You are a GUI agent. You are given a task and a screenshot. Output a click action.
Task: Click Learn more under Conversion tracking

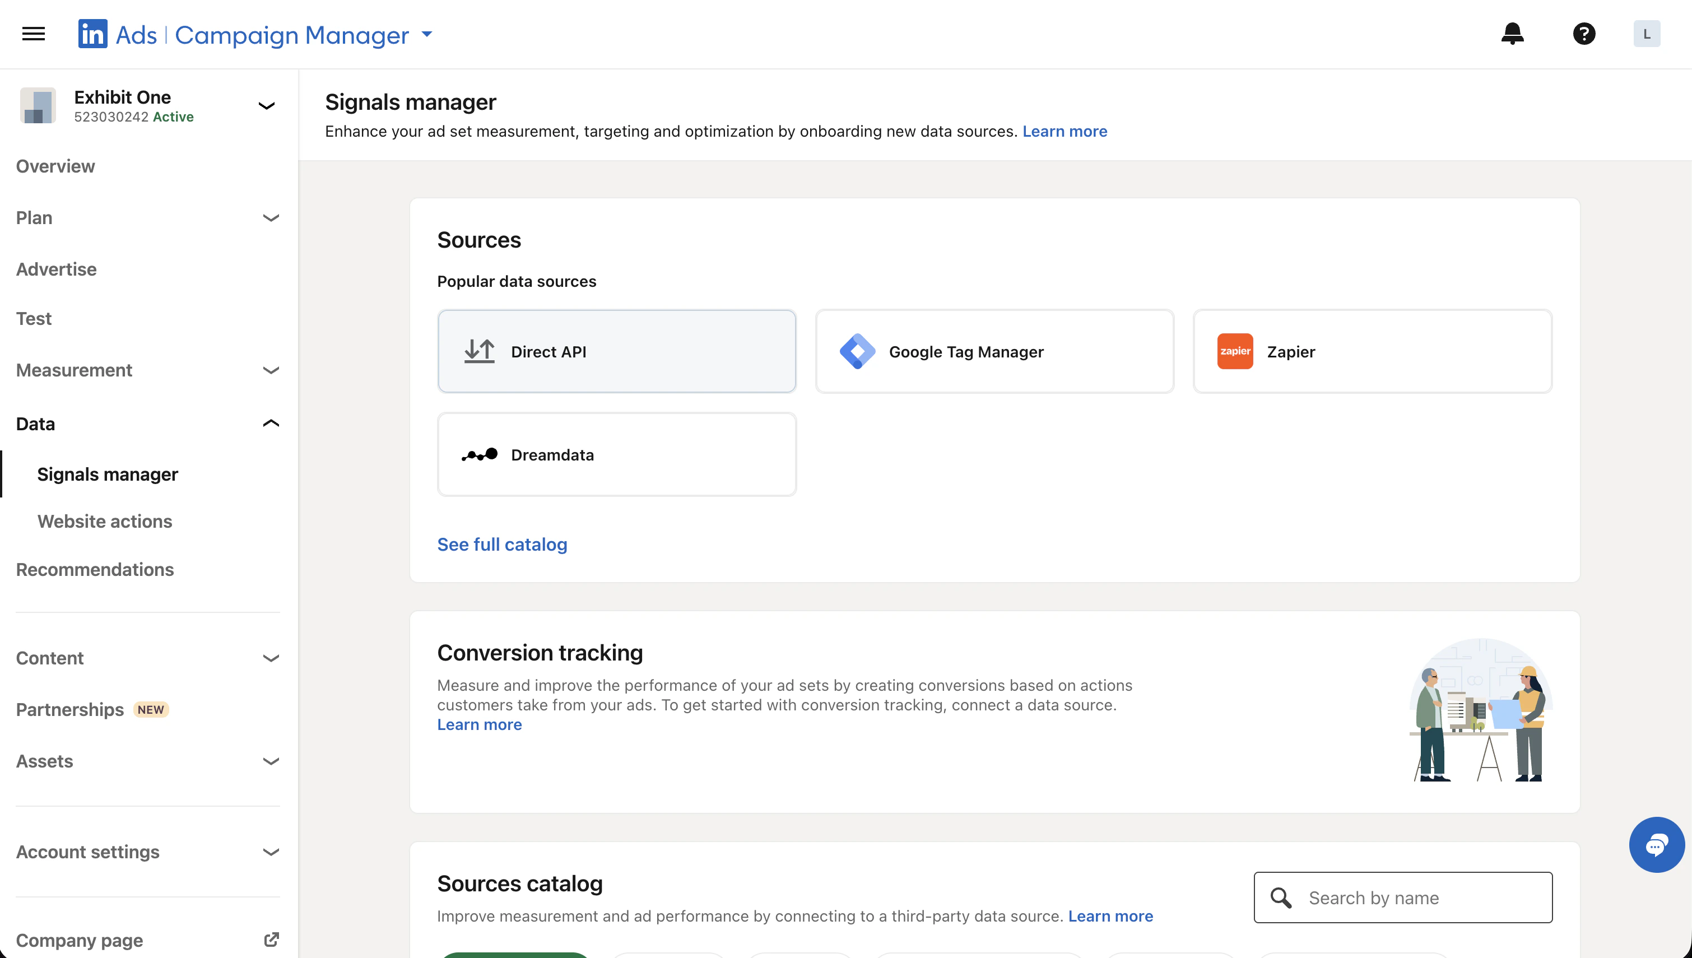pyautogui.click(x=479, y=724)
